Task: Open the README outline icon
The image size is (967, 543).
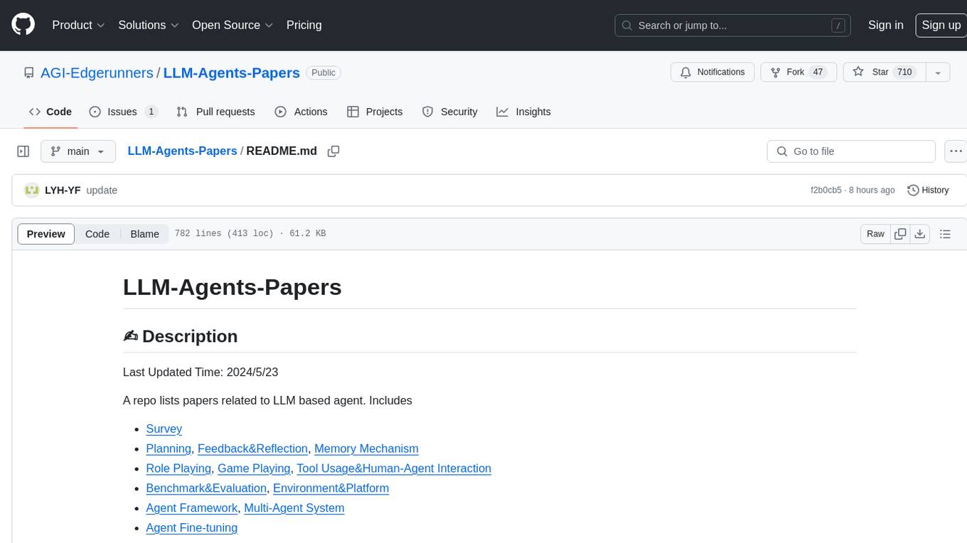Action: pos(945,234)
